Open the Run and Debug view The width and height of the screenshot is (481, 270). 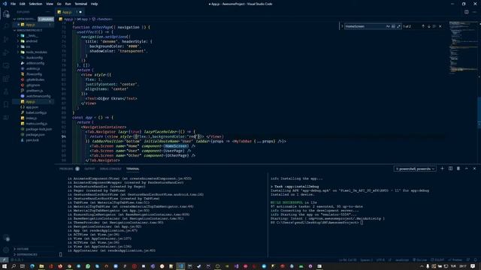6,52
